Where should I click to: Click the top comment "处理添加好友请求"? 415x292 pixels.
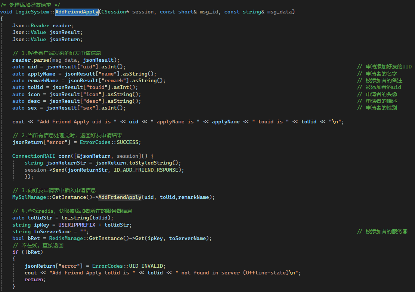click(x=30, y=5)
